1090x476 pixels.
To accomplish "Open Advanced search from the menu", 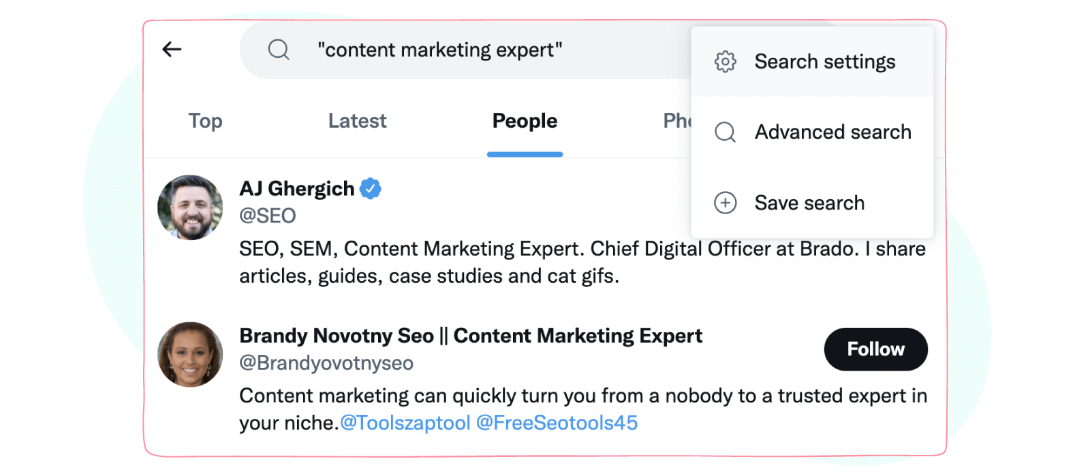I will coord(832,132).
